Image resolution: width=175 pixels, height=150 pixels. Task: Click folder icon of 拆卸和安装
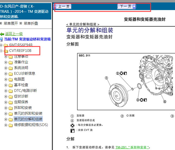tap(11, 108)
